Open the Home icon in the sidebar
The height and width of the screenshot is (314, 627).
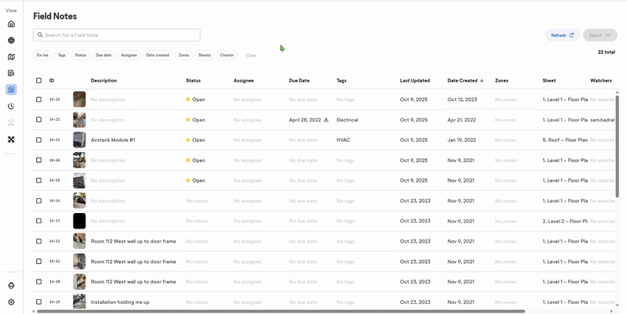[11, 24]
